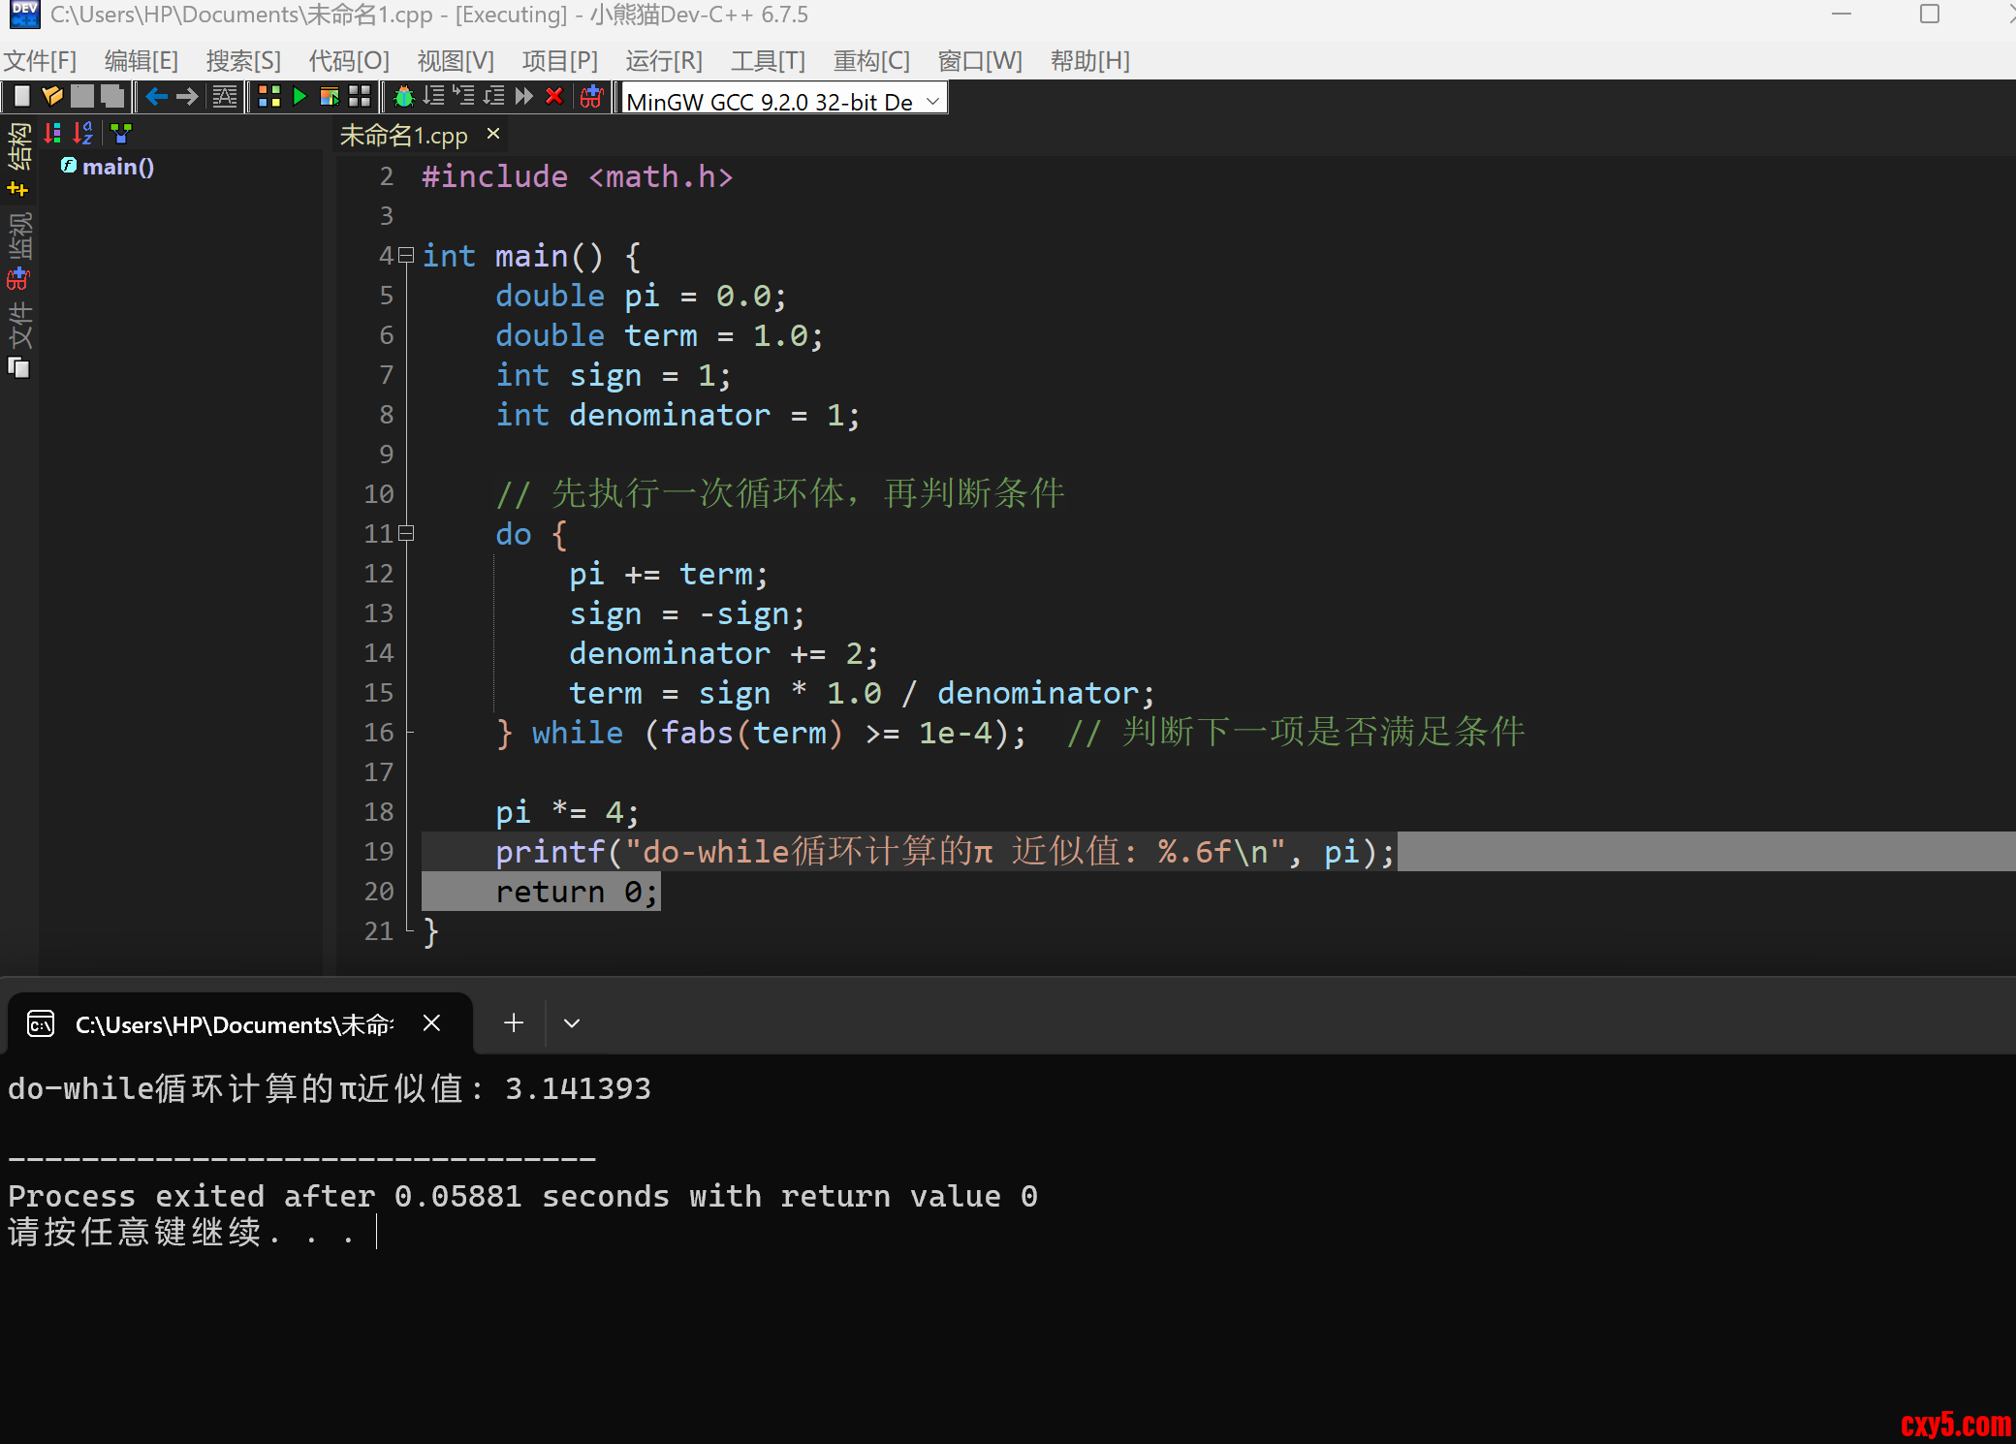Close the 未命名1.cpp editor tab
The width and height of the screenshot is (2016, 1444).
(493, 134)
